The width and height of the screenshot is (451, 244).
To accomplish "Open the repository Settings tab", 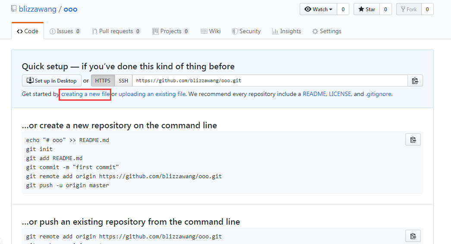I will (327, 31).
